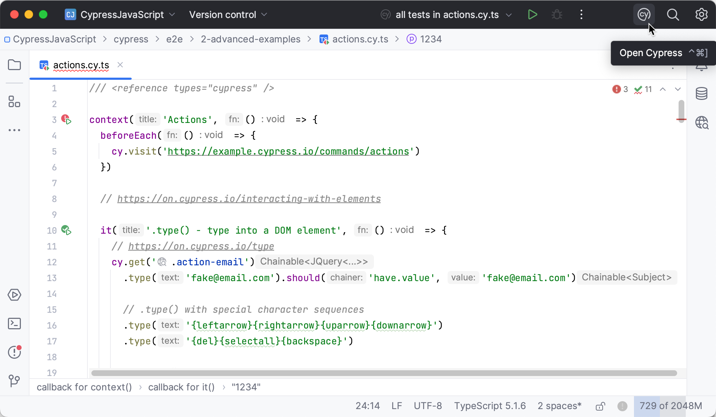Click the status bar warning circle icon
Image resolution: width=716 pixels, height=417 pixels.
[622, 406]
